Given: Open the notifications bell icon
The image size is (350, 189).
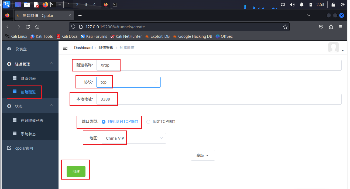Looking at the screenshot, I should point(302,4).
